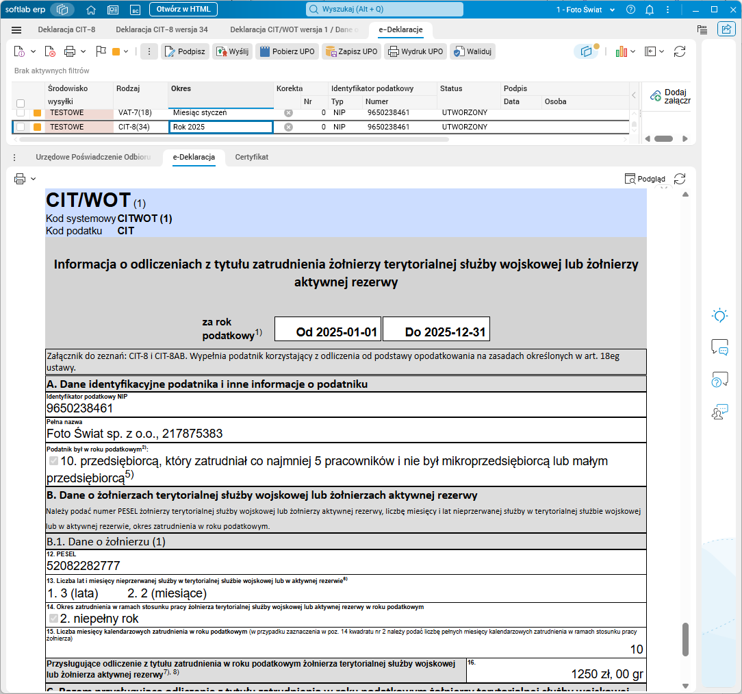This screenshot has width=742, height=694.
Task: Click the Waliduj button
Action: pyautogui.click(x=473, y=51)
